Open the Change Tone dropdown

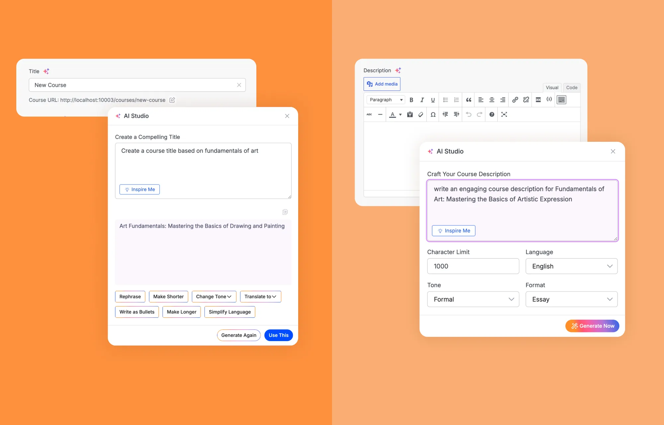214,297
